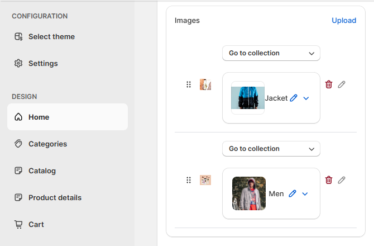Upload a new image

(x=344, y=21)
